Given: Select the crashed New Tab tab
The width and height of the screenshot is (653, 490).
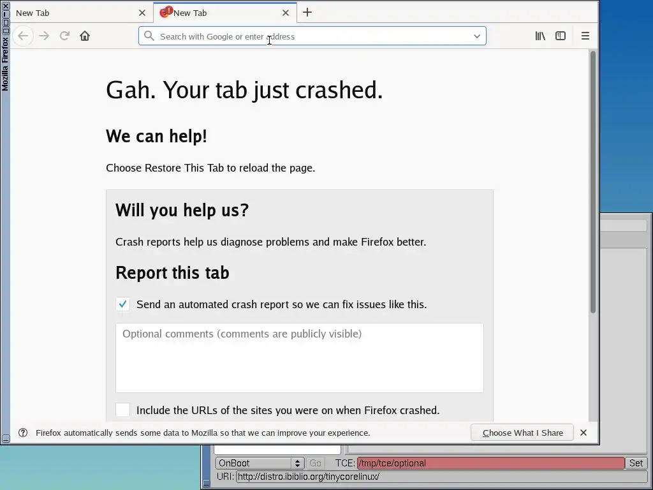Looking at the screenshot, I should pos(225,13).
